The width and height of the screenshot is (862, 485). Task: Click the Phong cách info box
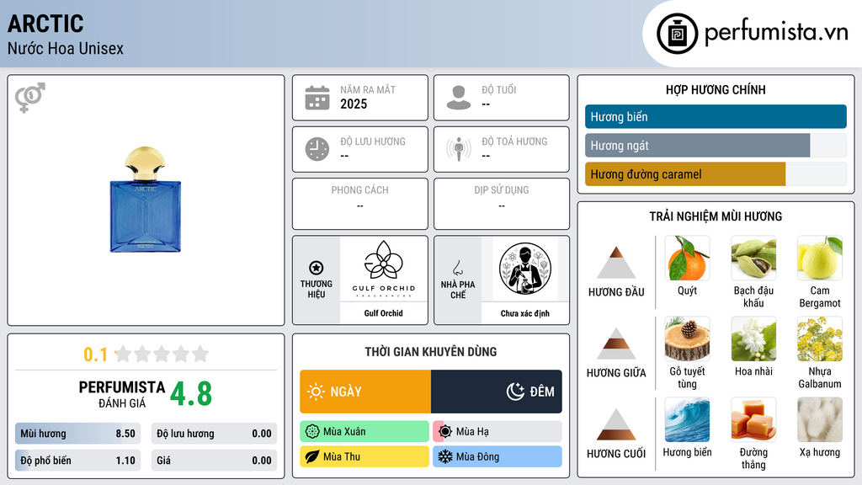click(360, 204)
